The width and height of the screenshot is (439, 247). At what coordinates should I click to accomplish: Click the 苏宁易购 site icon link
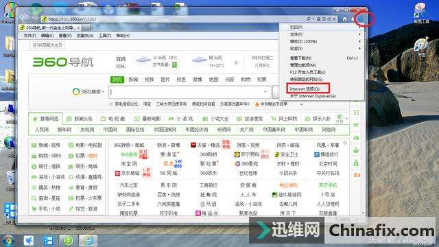tap(237, 154)
